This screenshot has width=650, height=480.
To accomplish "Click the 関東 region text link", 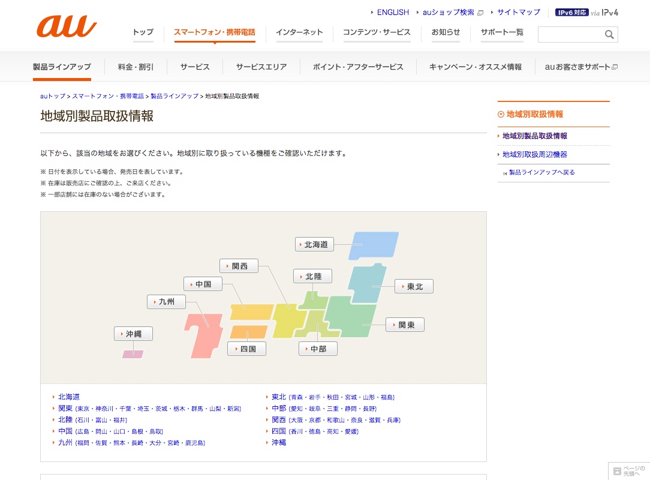I will (65, 408).
